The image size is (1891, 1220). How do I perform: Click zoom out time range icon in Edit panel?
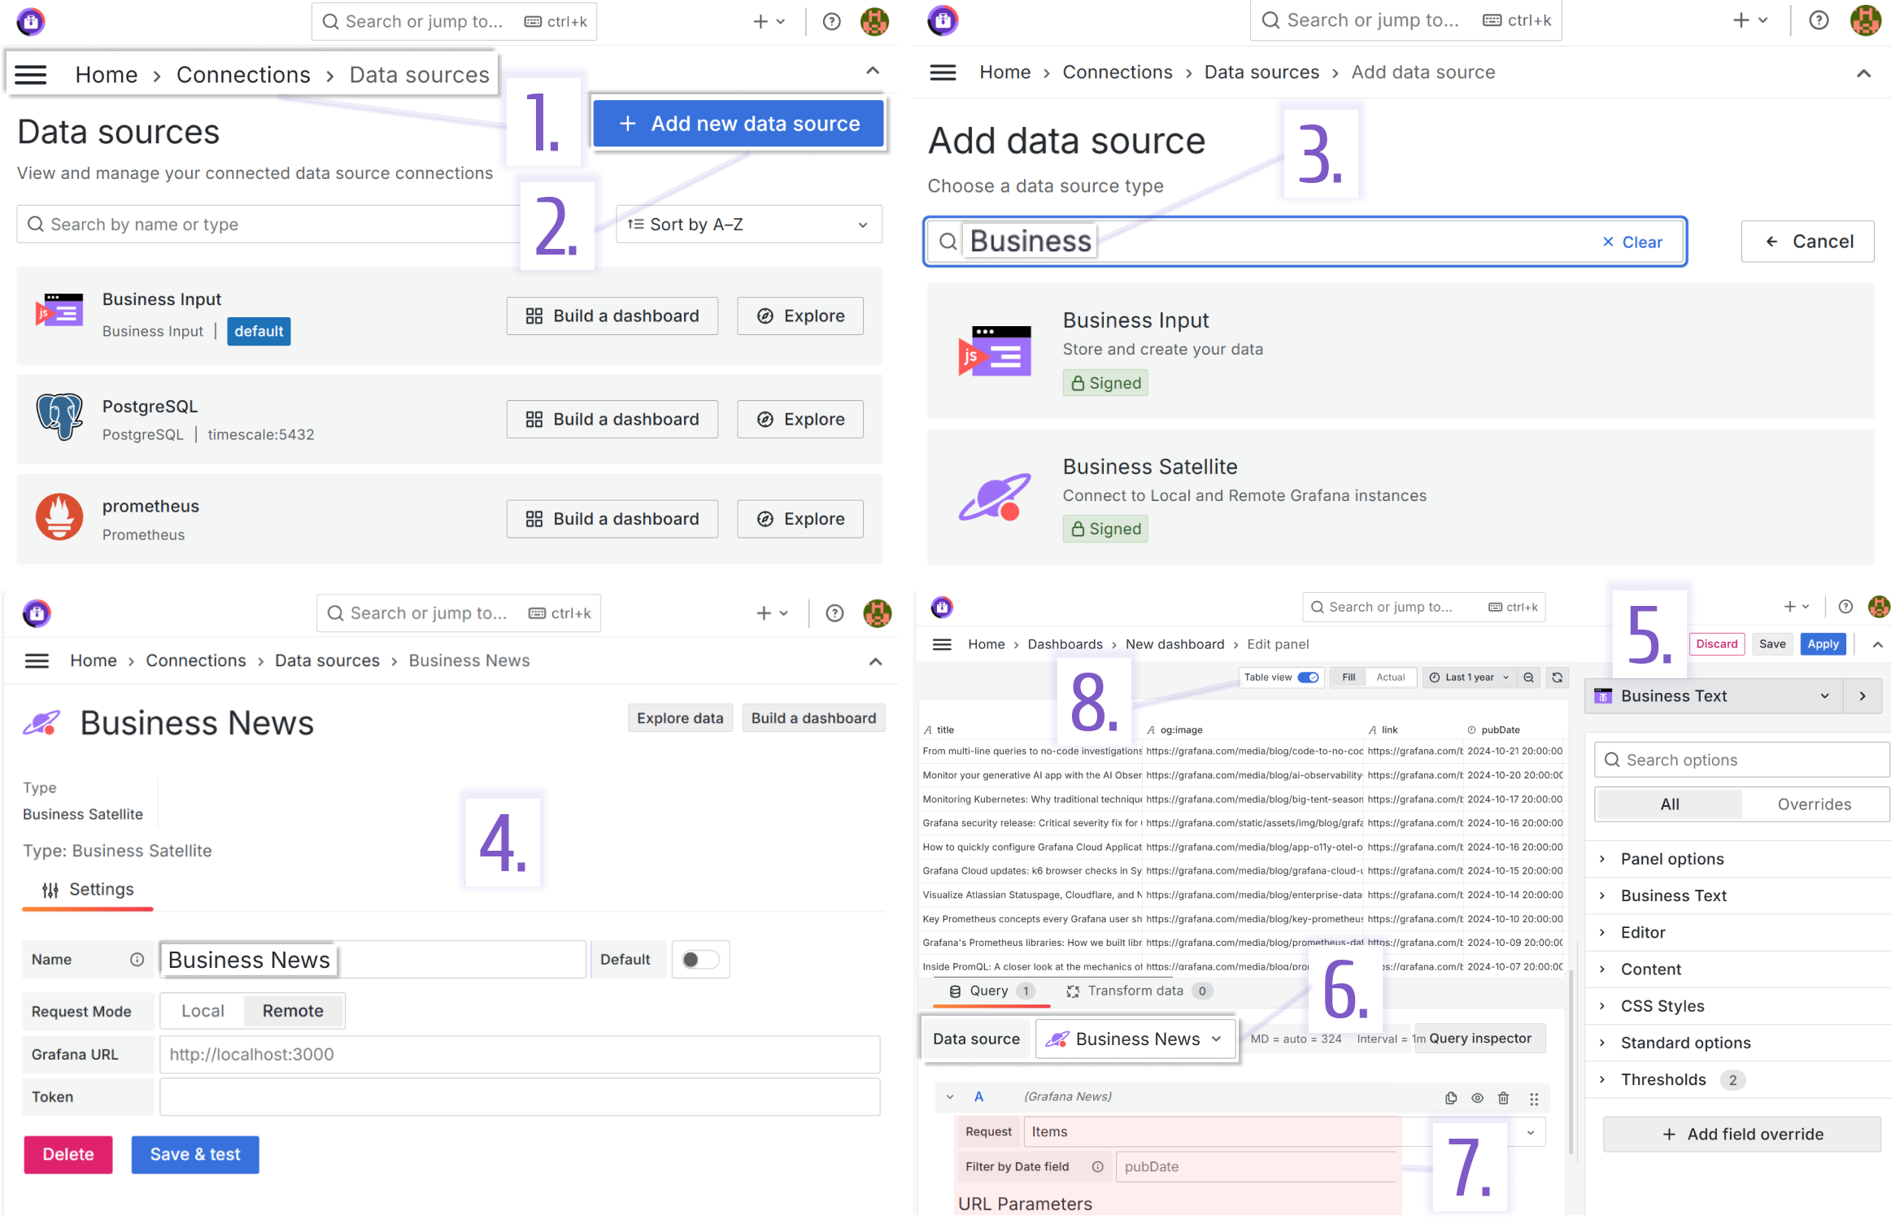(x=1528, y=678)
